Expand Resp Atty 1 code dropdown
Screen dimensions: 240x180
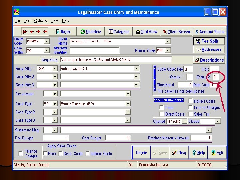55,68
